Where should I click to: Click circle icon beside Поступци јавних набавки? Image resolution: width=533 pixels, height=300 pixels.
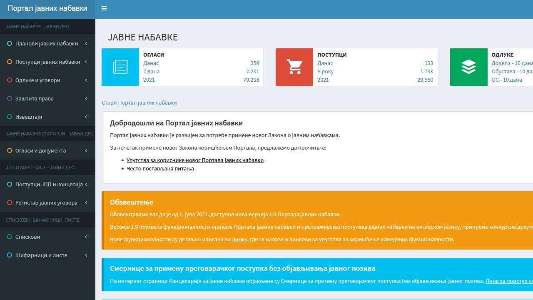point(10,62)
